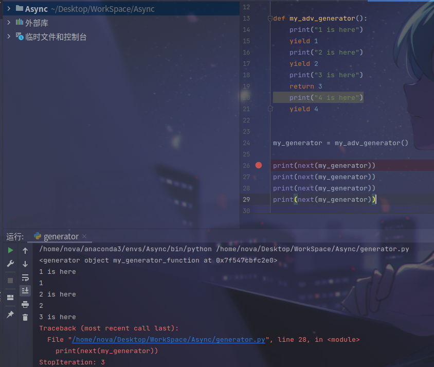Remove the red breakpoint on line 26

click(259, 165)
